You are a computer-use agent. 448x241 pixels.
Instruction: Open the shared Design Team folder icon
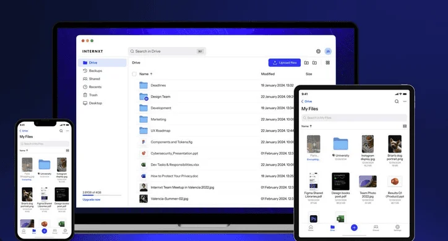pyautogui.click(x=144, y=96)
